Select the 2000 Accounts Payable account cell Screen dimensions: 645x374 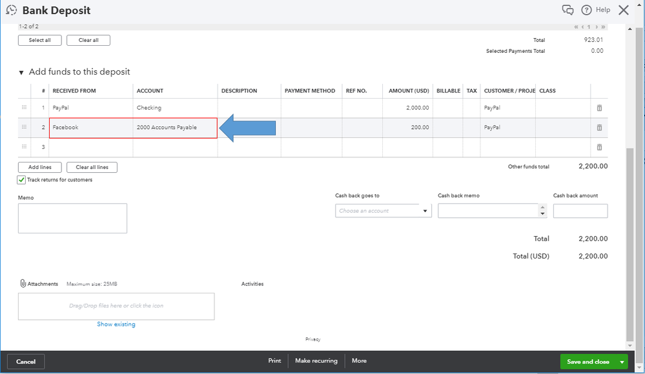[175, 128]
